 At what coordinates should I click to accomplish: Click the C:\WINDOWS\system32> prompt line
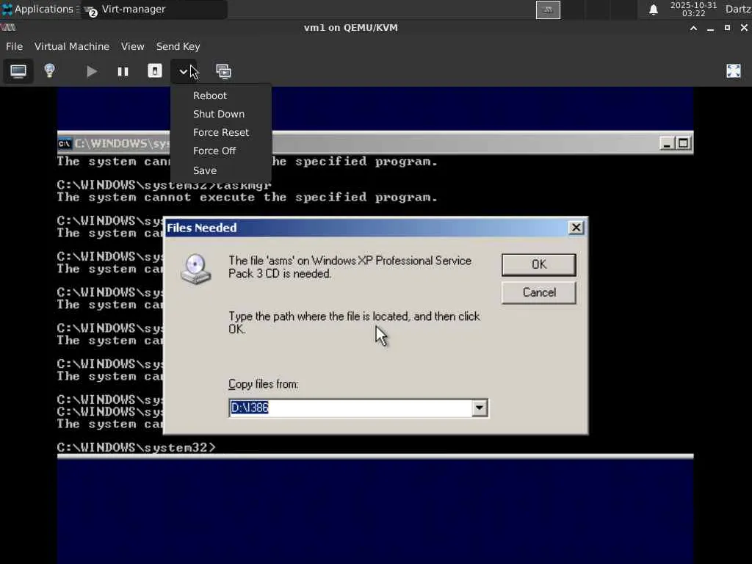pyautogui.click(x=136, y=447)
